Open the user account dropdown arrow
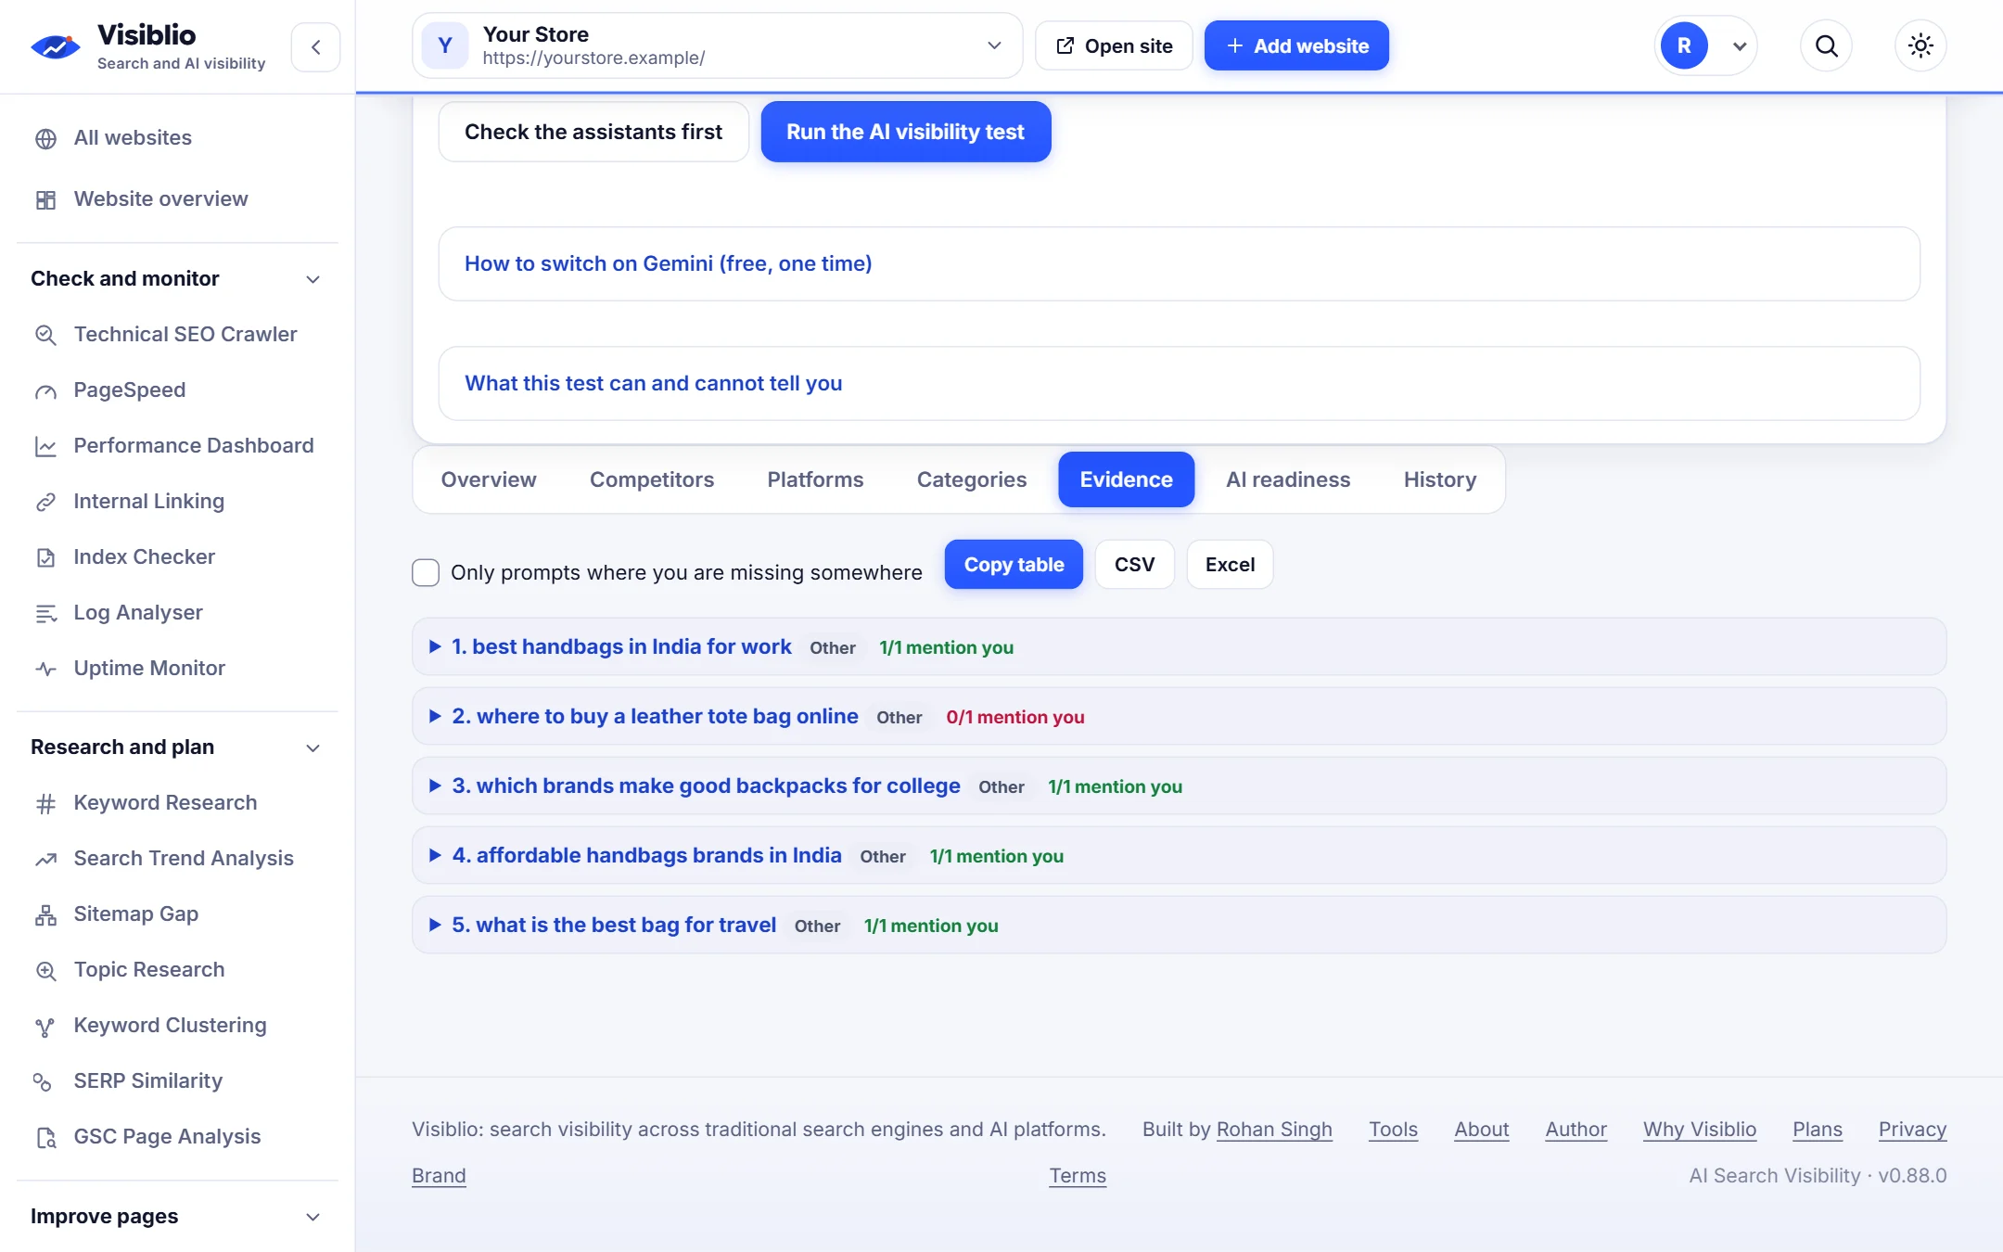Screen dimensions: 2003x1252 tap(1740, 45)
